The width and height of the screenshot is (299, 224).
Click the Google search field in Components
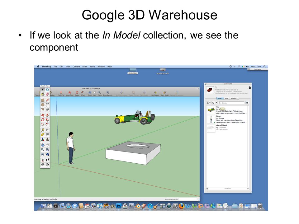(x=231, y=103)
